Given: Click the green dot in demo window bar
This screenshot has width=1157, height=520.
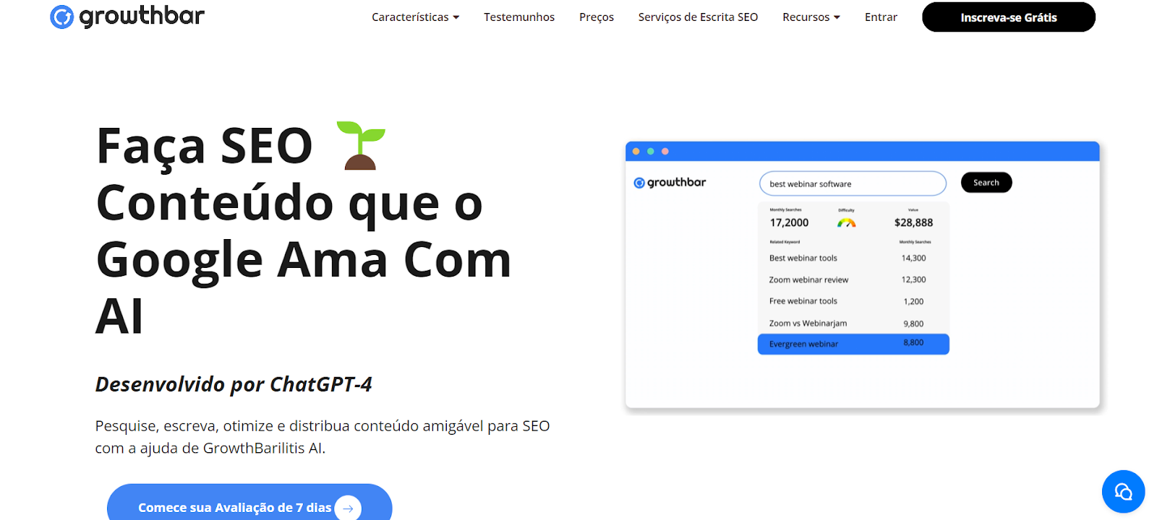Looking at the screenshot, I should pos(651,151).
